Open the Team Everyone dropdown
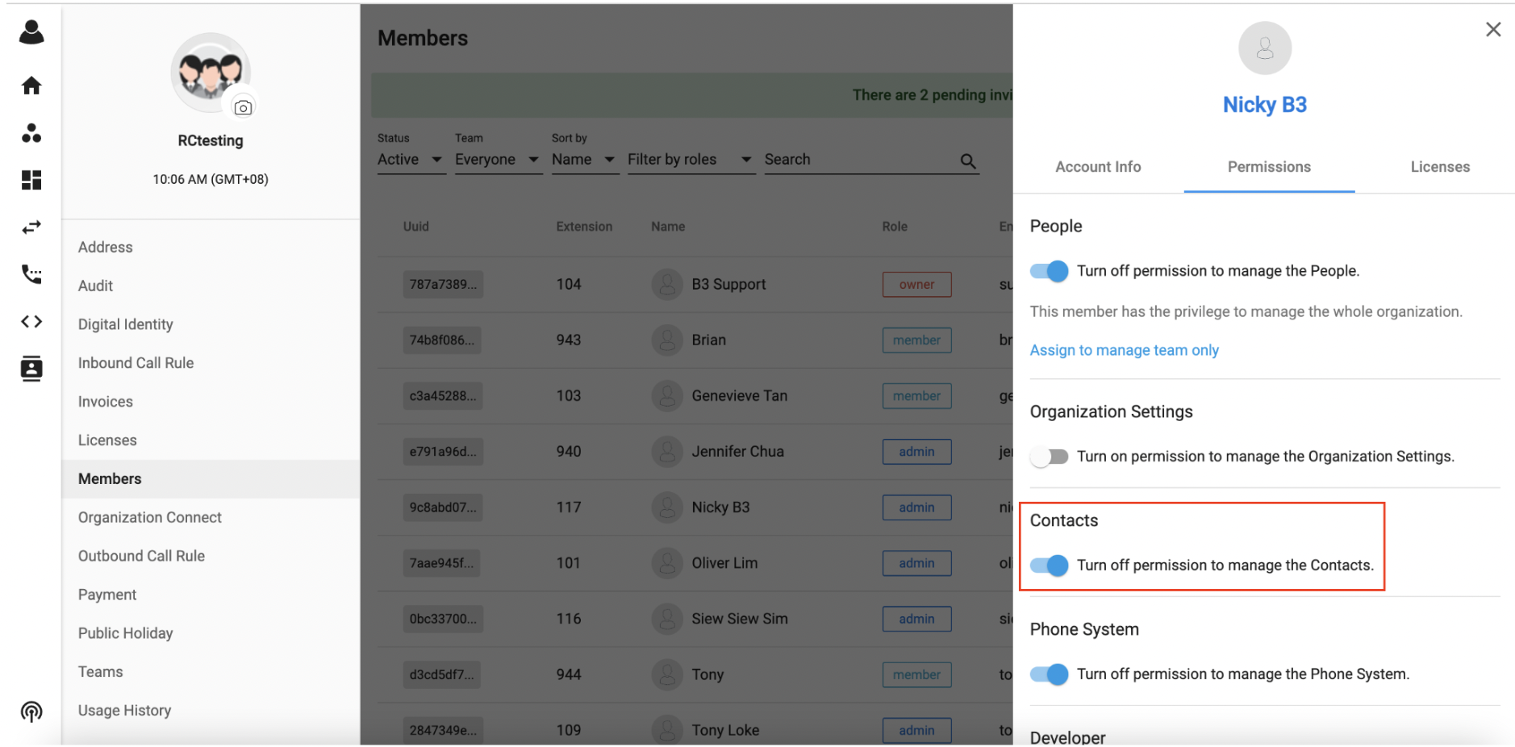Viewport: 1515px width, 747px height. 496,160
